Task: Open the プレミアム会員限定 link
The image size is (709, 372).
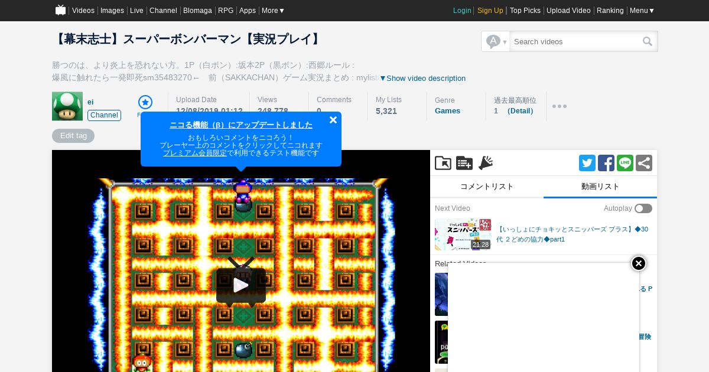Action: click(195, 153)
